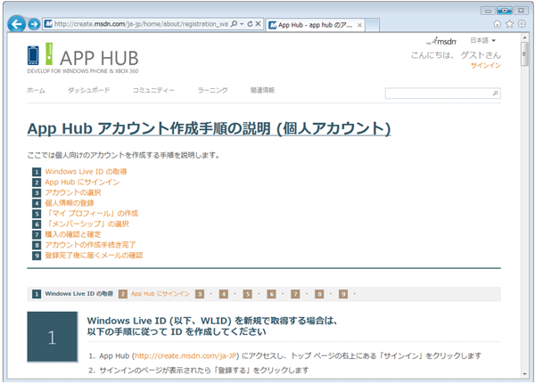Click the msdn logo
Image resolution: width=535 pixels, height=383 pixels.
click(x=441, y=41)
